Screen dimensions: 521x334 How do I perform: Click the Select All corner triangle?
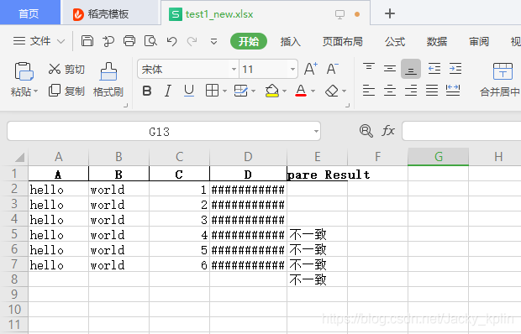click(19, 157)
